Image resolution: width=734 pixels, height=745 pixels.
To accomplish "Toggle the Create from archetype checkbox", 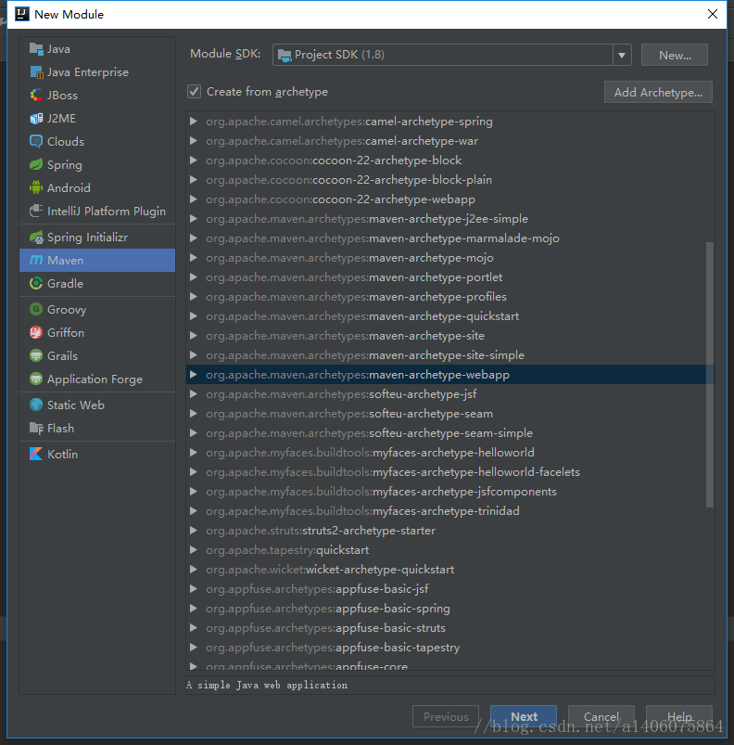I will point(194,91).
